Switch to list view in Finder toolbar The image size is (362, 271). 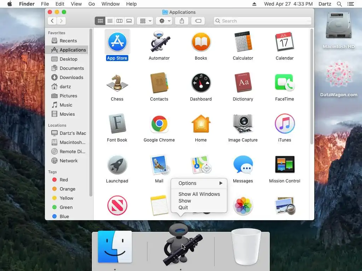pos(110,21)
